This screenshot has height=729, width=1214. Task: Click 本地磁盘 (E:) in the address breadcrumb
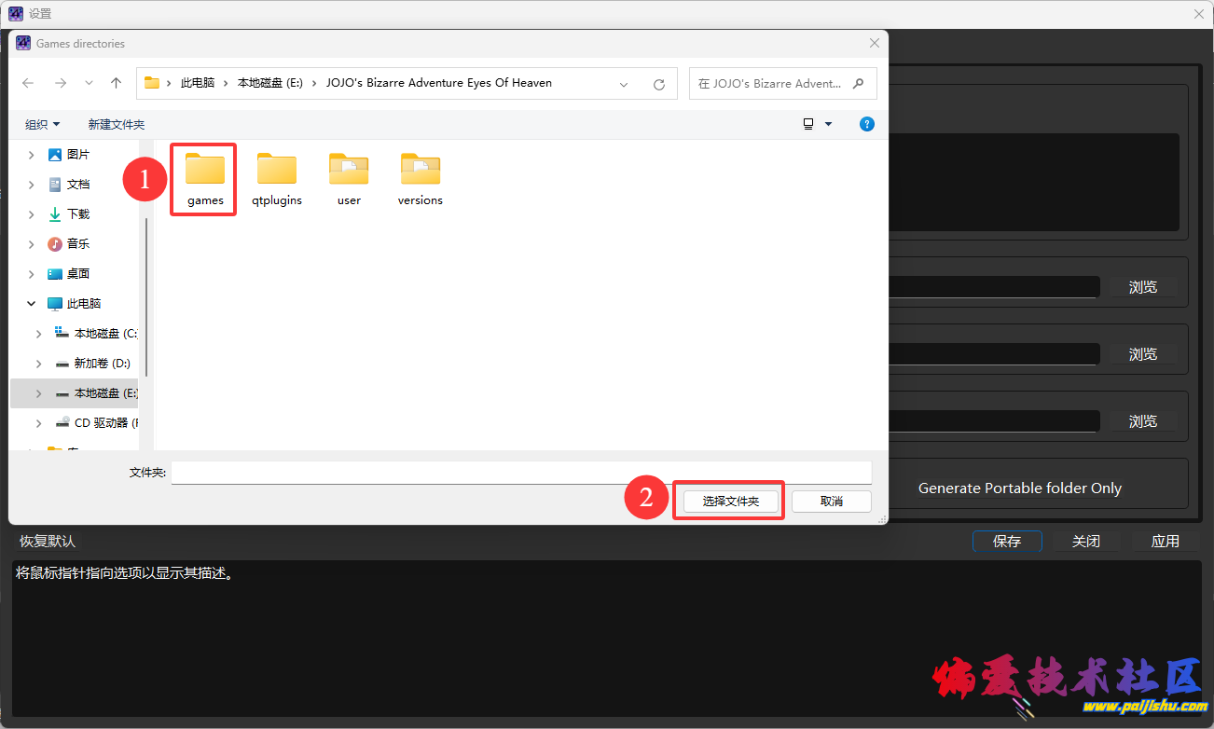269,83
